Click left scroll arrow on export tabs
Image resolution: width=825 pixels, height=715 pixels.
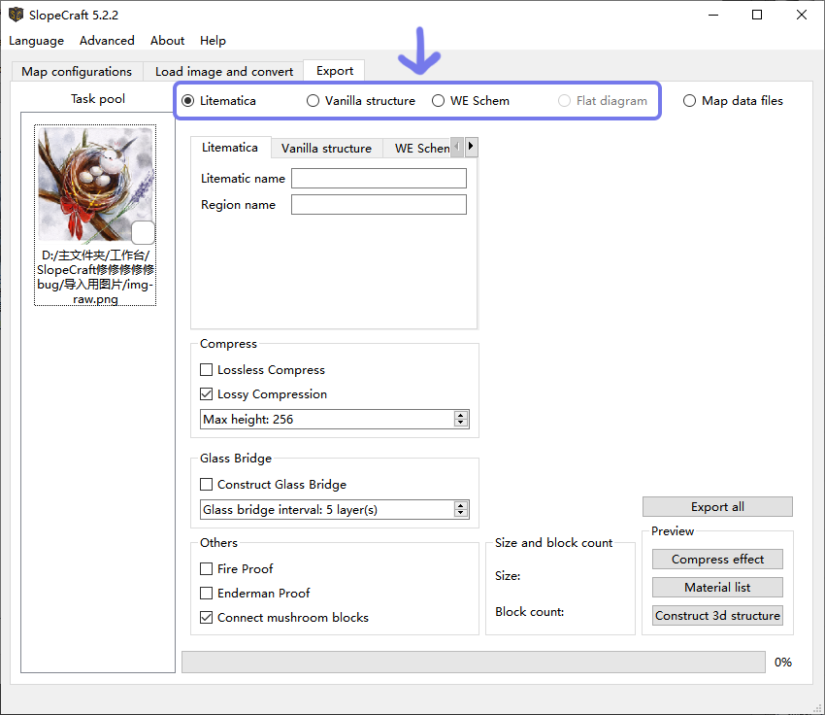tap(457, 148)
